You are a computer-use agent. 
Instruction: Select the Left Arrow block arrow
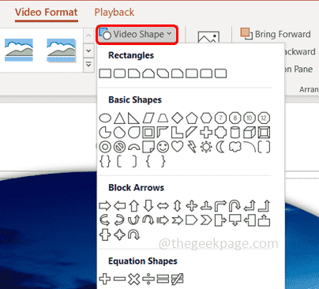[119, 206]
